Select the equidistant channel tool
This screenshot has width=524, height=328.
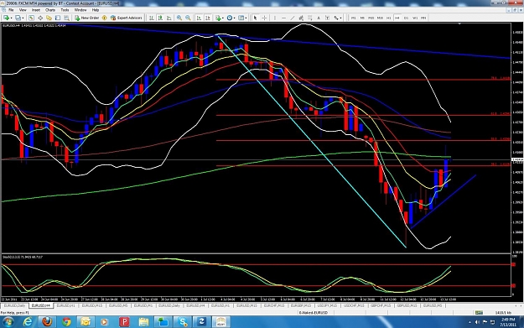(x=301, y=18)
